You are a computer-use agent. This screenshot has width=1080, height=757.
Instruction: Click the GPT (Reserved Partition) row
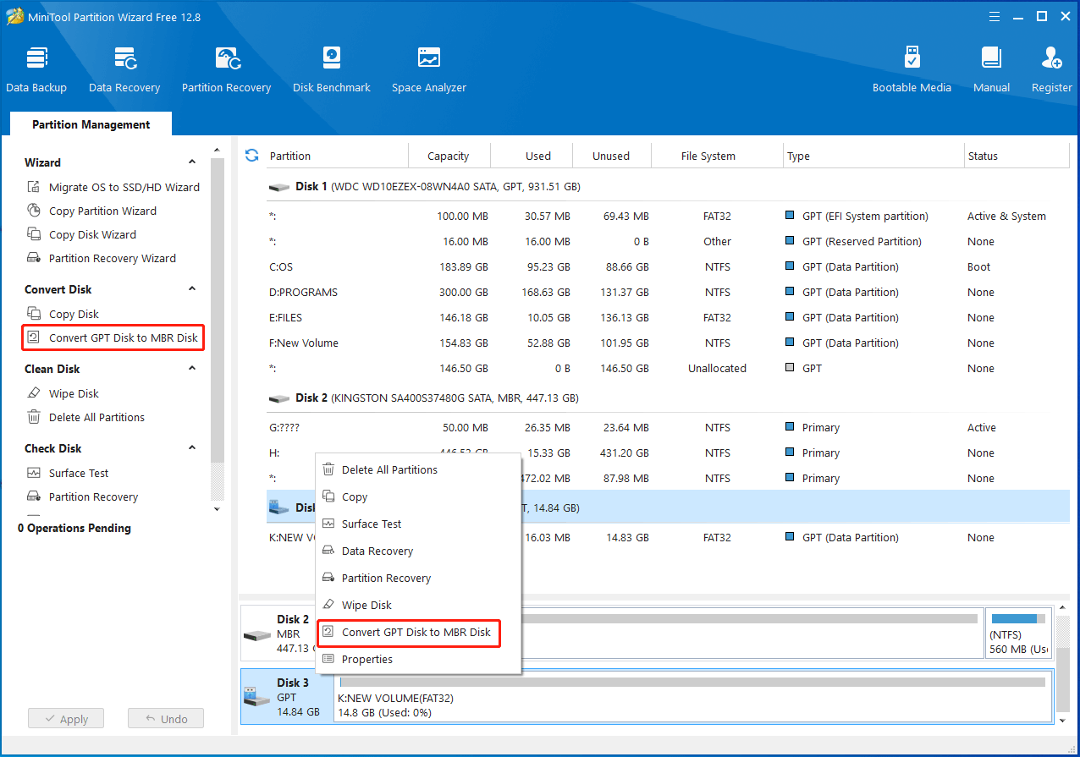tap(668, 241)
